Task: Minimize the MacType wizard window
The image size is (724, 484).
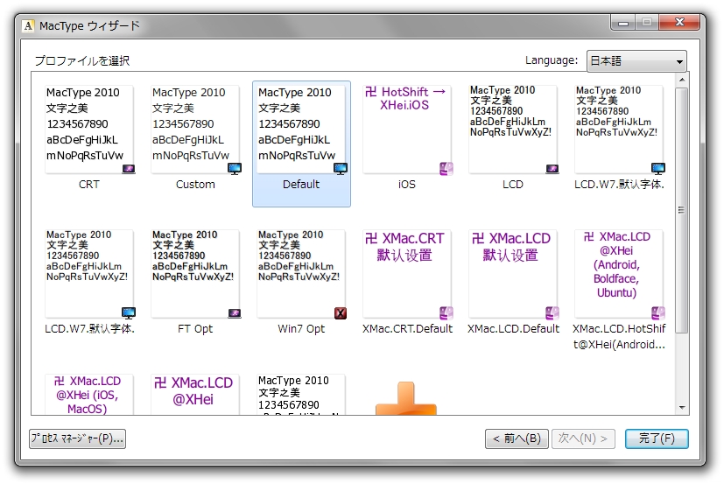Action: pyautogui.click(x=623, y=23)
